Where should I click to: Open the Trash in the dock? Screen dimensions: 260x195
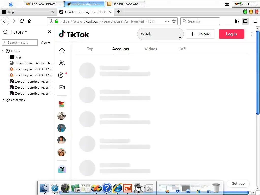click(x=216, y=188)
